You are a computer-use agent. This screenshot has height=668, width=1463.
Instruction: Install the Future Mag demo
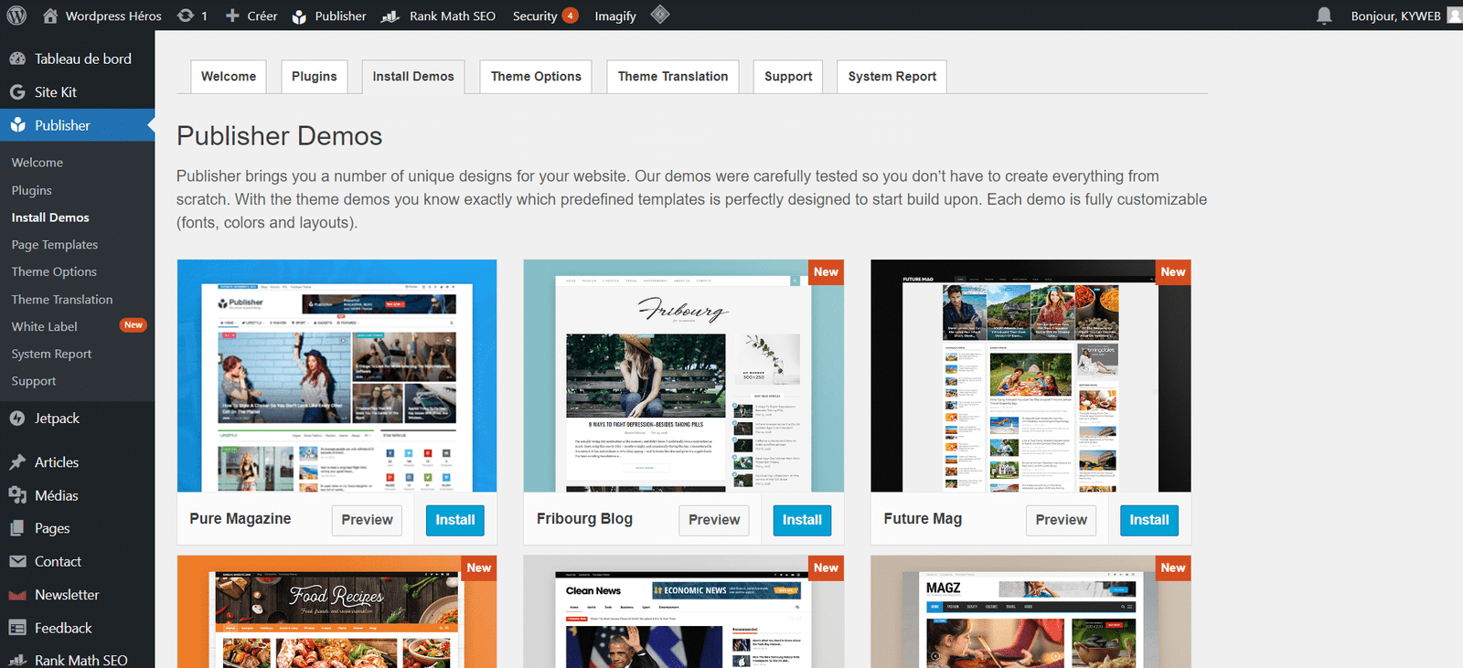1148,520
